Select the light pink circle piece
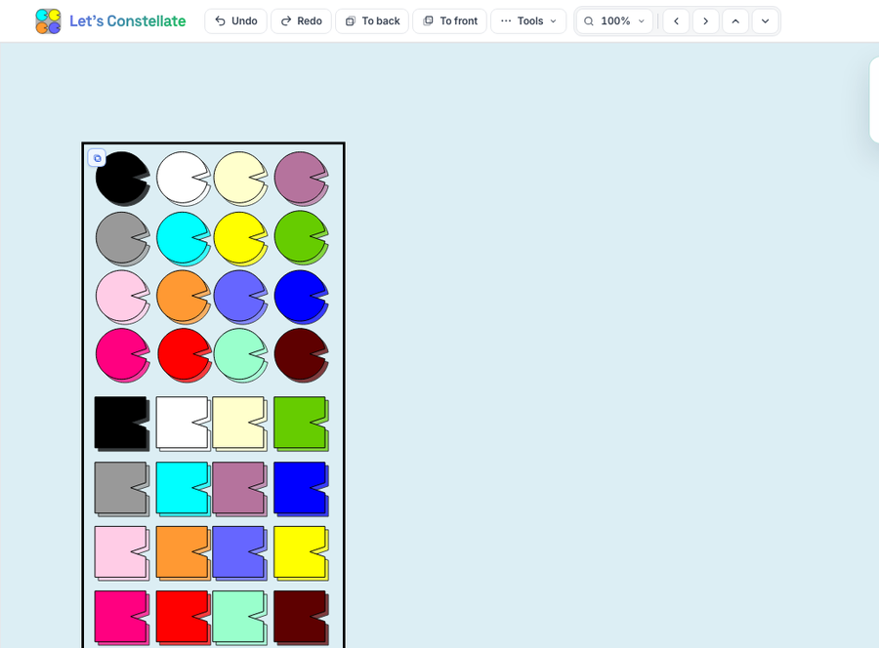 [x=123, y=298]
